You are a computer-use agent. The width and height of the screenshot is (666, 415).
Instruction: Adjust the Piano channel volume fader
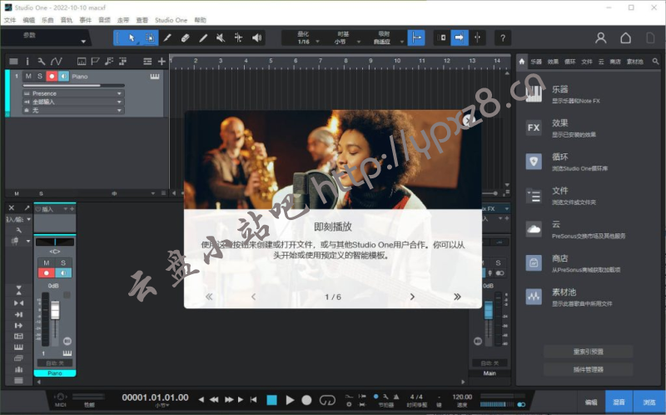pos(55,310)
